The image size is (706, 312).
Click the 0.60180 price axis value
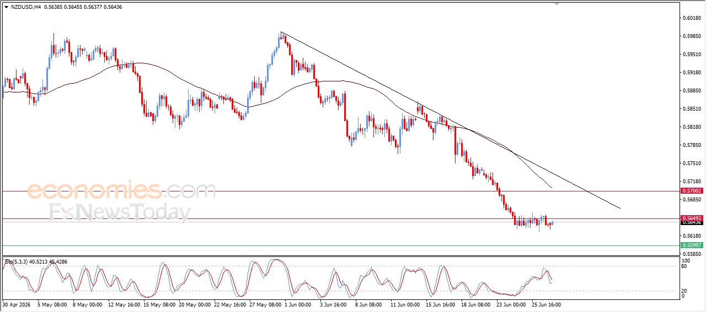pyautogui.click(x=692, y=18)
